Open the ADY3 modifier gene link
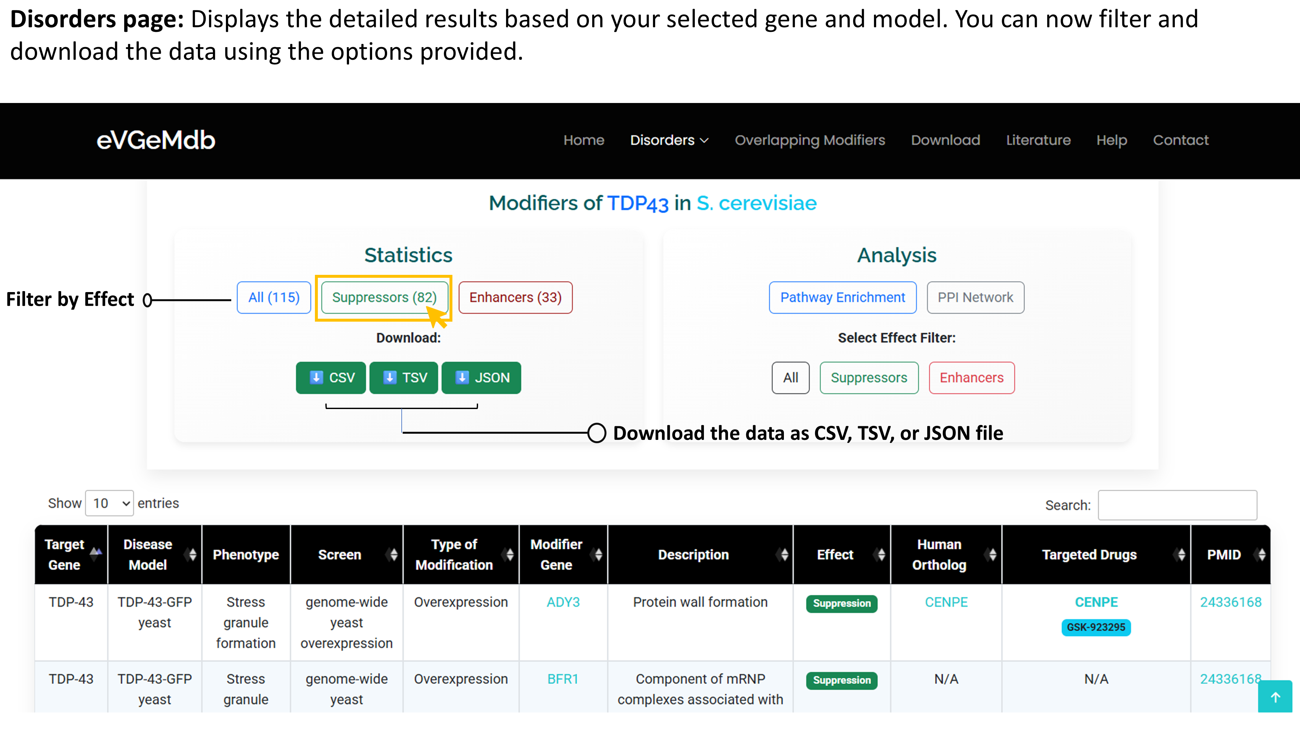 coord(563,602)
